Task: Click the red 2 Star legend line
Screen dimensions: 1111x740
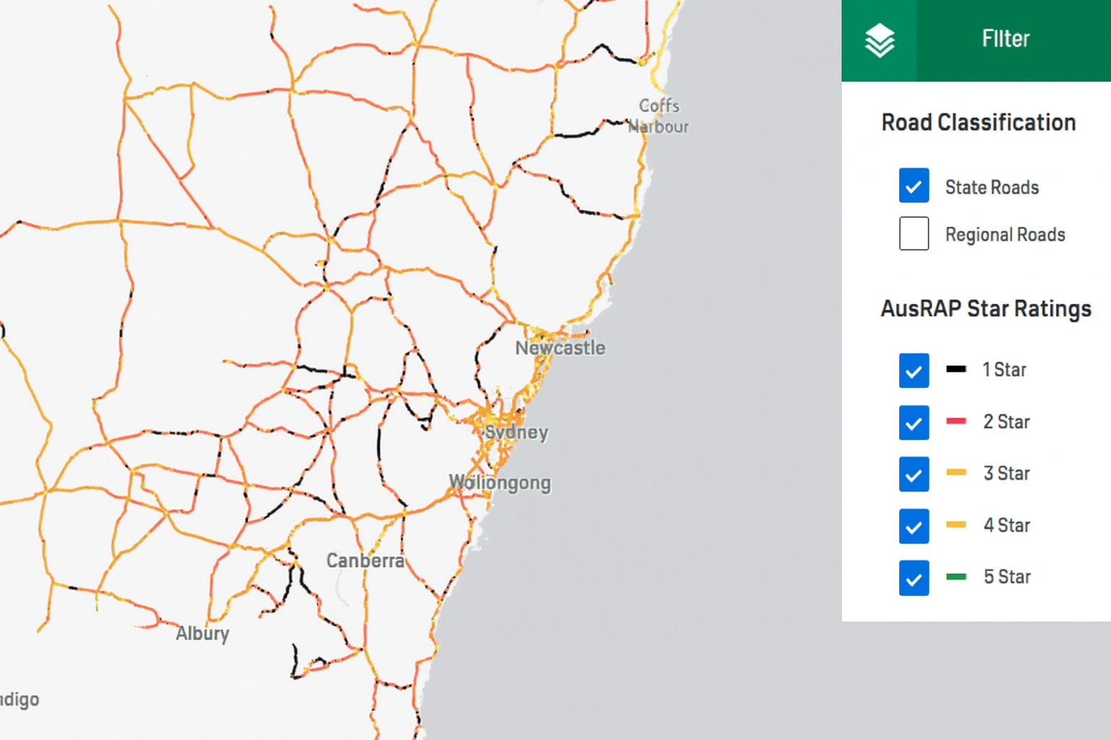Action: 958,421
